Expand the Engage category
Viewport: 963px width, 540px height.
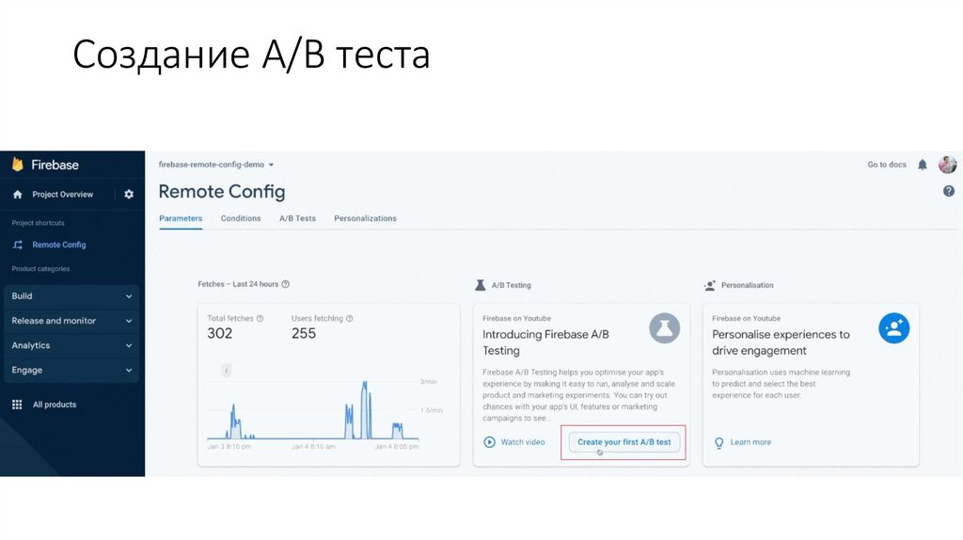tap(71, 370)
